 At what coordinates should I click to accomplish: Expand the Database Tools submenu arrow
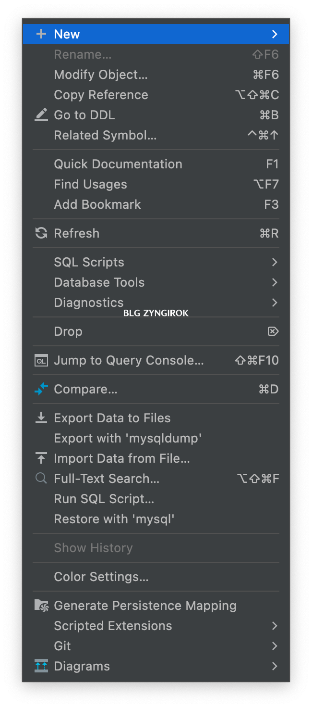pyautogui.click(x=275, y=282)
